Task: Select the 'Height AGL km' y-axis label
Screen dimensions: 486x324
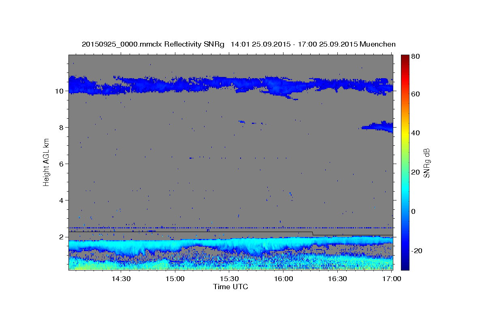Action: click(47, 162)
